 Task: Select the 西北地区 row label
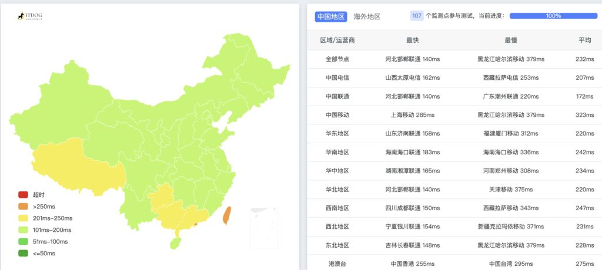(337, 227)
